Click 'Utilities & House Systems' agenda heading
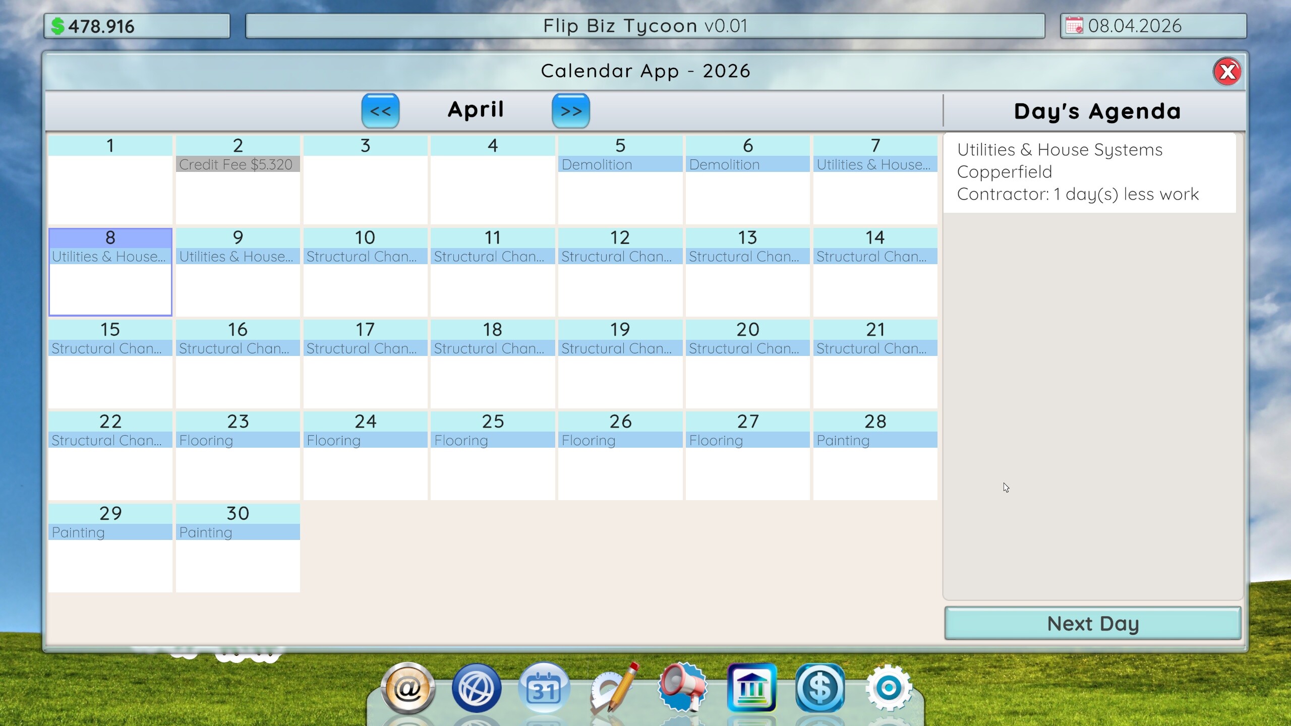Viewport: 1291px width, 726px height. click(x=1060, y=150)
